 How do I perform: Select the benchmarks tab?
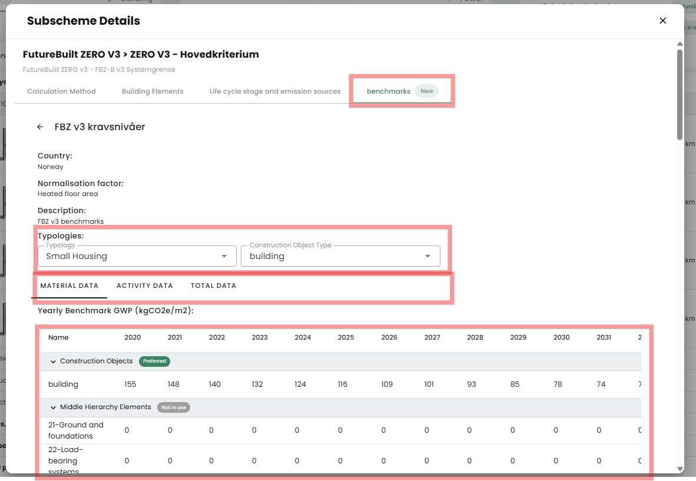click(388, 91)
